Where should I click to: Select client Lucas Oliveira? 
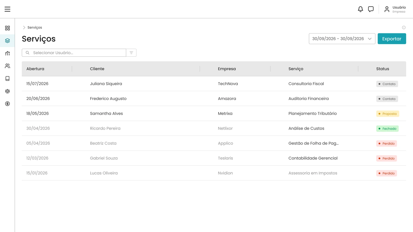[x=104, y=173]
